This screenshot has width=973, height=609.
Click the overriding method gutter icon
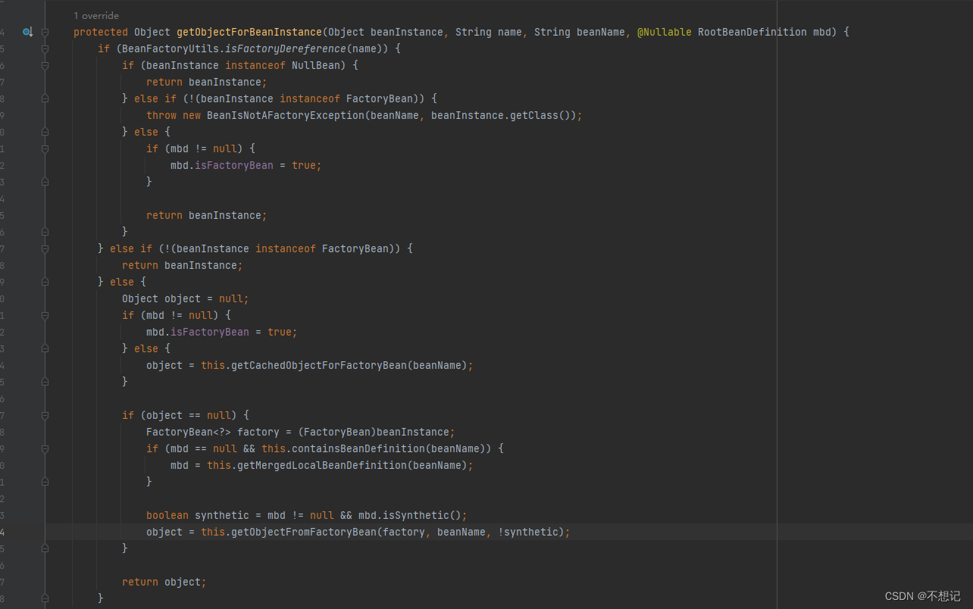28,32
